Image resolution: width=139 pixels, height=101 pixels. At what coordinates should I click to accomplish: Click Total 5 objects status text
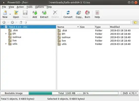point(18,99)
